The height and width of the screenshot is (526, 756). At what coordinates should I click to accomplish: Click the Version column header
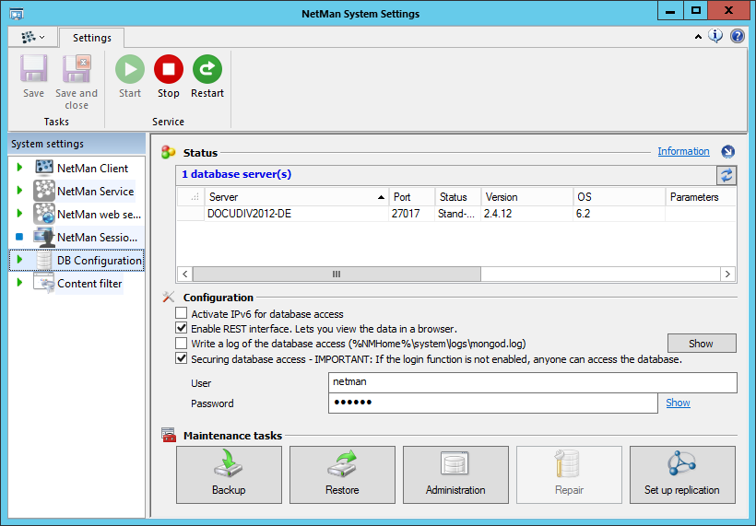pyautogui.click(x=527, y=197)
